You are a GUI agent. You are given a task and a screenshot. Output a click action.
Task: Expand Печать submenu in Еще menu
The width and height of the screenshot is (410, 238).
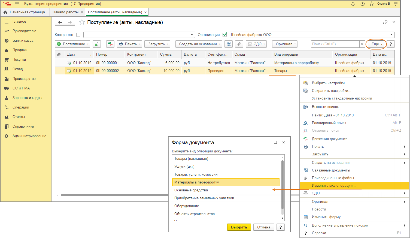tap(354, 146)
